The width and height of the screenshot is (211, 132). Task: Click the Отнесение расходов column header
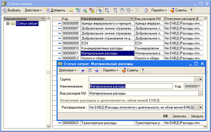(x=183, y=19)
